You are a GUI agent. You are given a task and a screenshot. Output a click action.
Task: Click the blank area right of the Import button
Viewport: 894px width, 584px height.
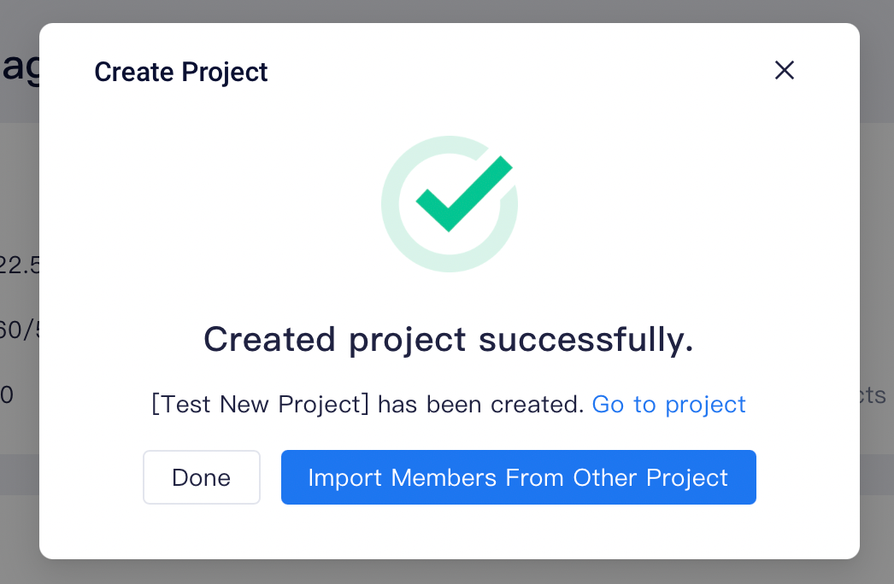pyautogui.click(x=807, y=477)
